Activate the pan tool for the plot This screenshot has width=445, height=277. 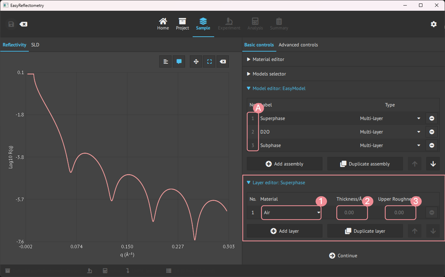point(196,61)
